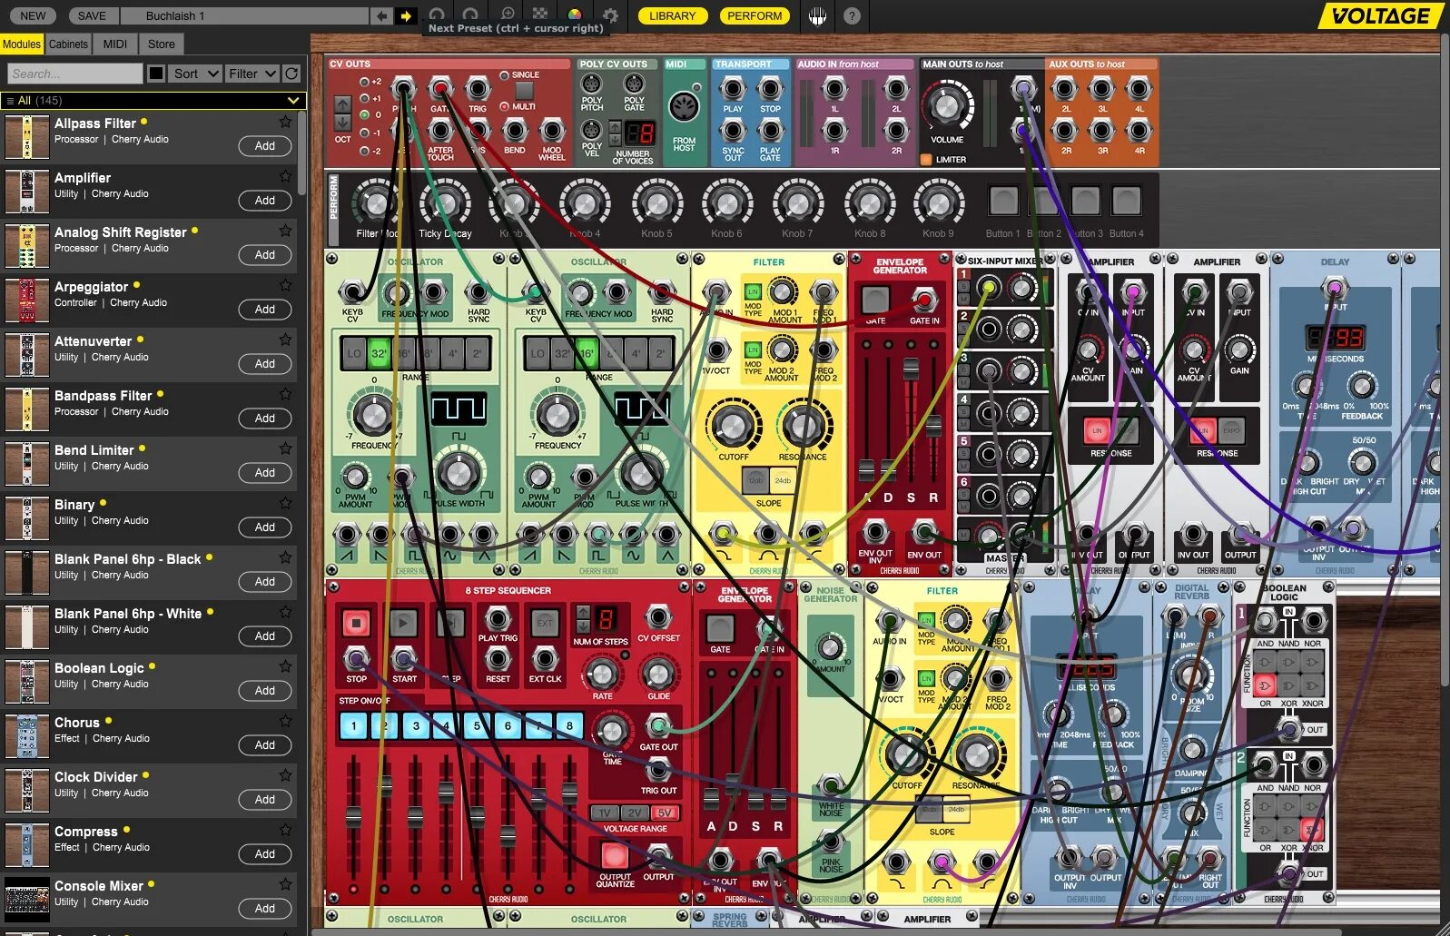Click the SAVE button
The width and height of the screenshot is (1450, 936).
click(x=92, y=15)
